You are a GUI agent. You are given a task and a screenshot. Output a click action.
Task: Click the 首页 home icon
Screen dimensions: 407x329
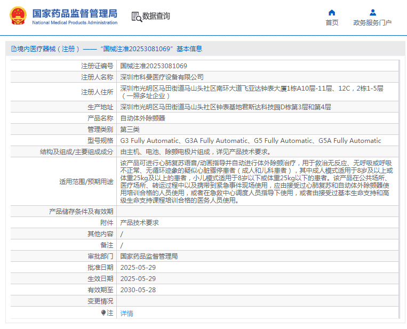click(332, 12)
